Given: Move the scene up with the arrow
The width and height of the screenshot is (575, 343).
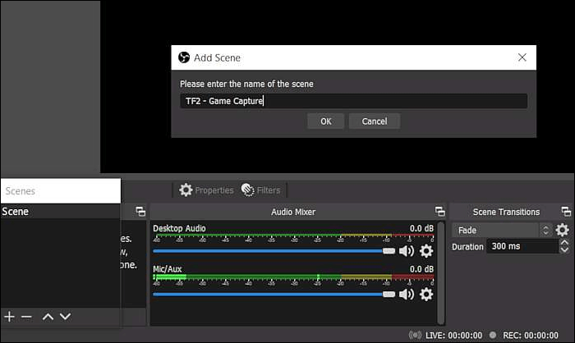Looking at the screenshot, I should click(48, 317).
